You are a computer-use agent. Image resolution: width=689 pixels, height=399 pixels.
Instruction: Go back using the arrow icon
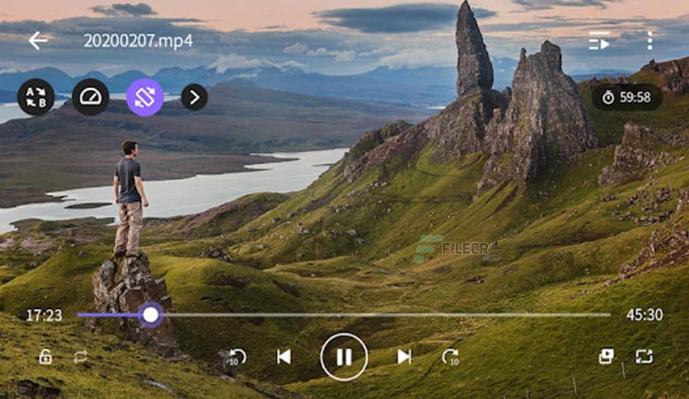(38, 41)
